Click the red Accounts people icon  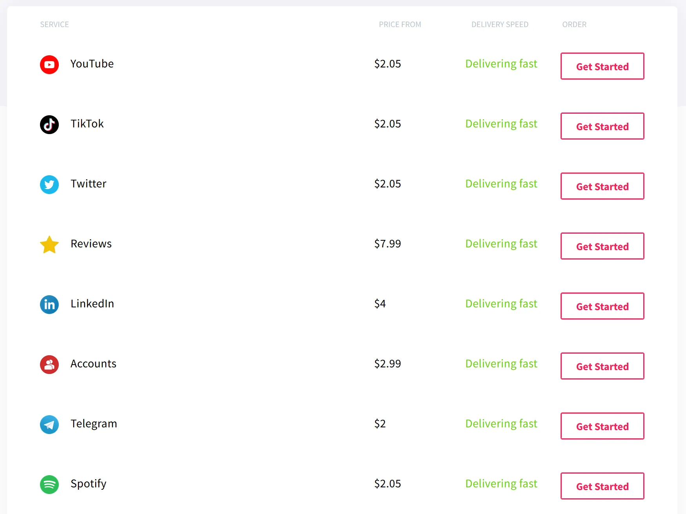(49, 365)
